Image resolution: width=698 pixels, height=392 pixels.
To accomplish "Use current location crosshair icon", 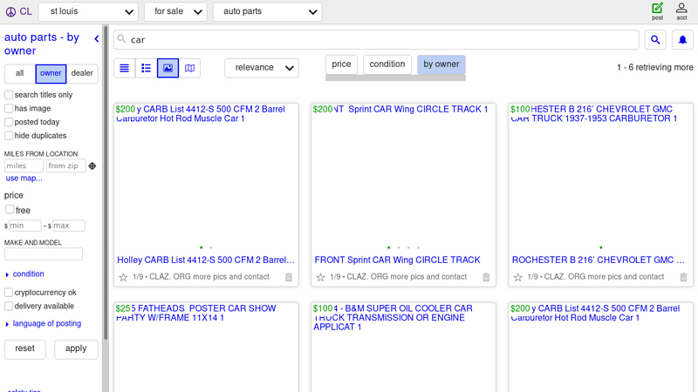I will point(92,166).
